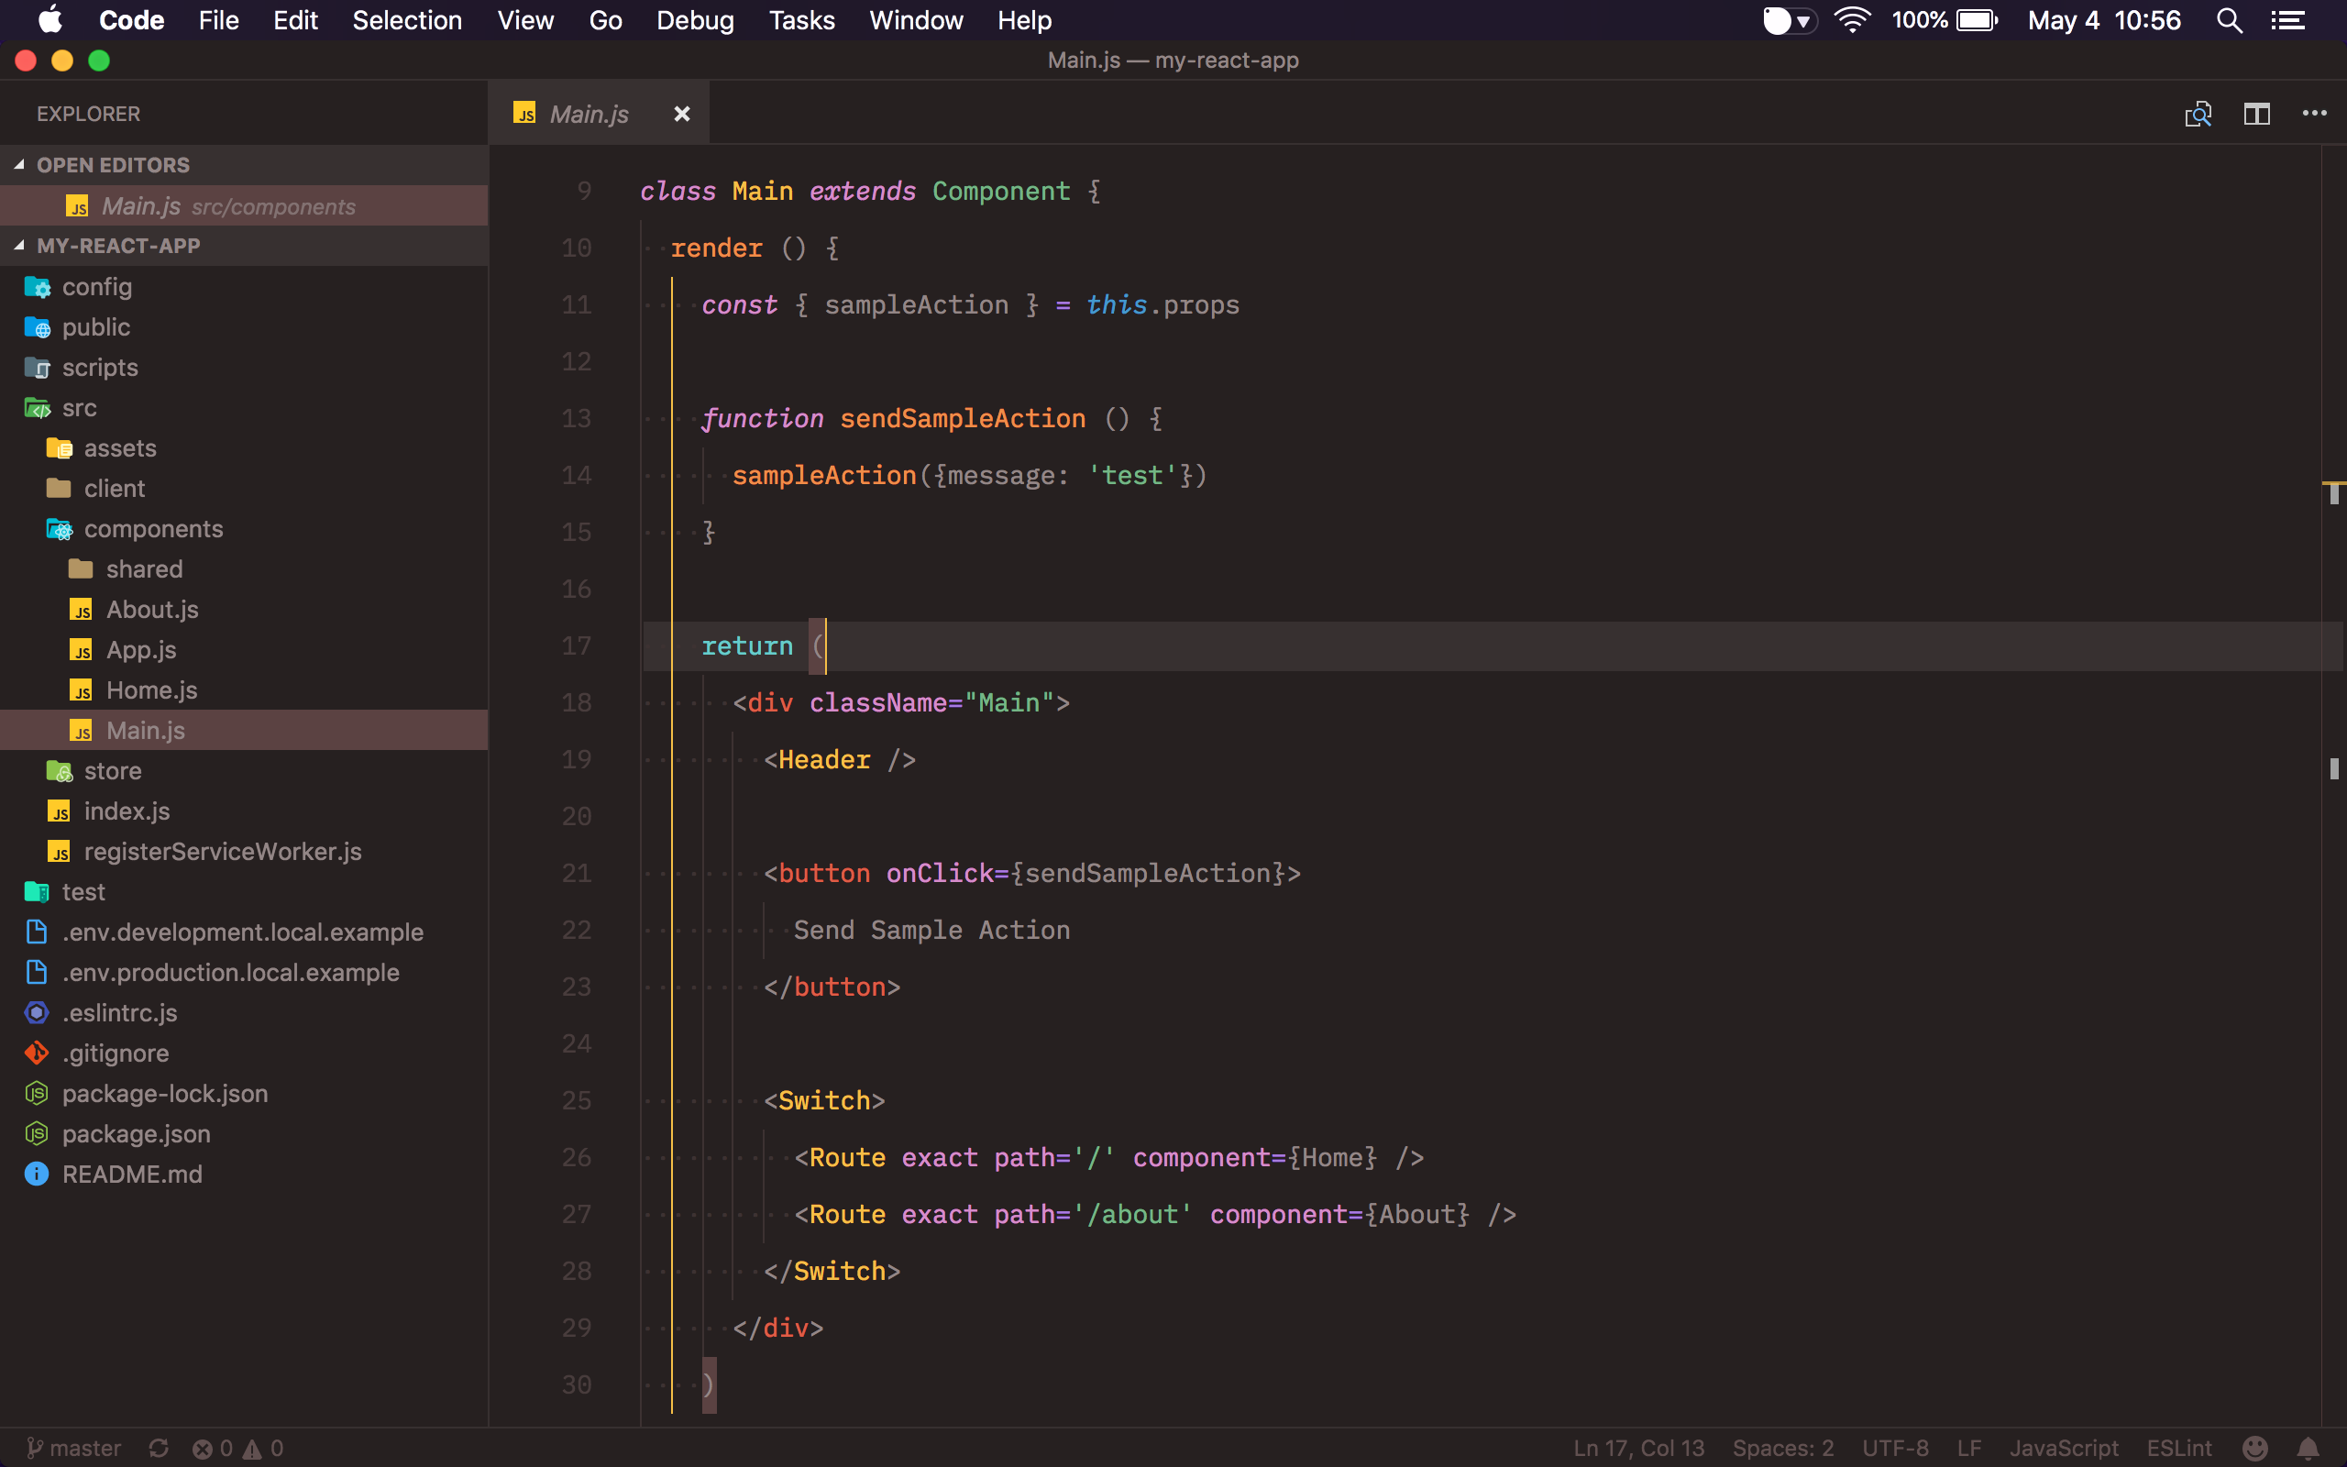
Task: Click the split editor icon
Action: pyautogui.click(x=2256, y=115)
